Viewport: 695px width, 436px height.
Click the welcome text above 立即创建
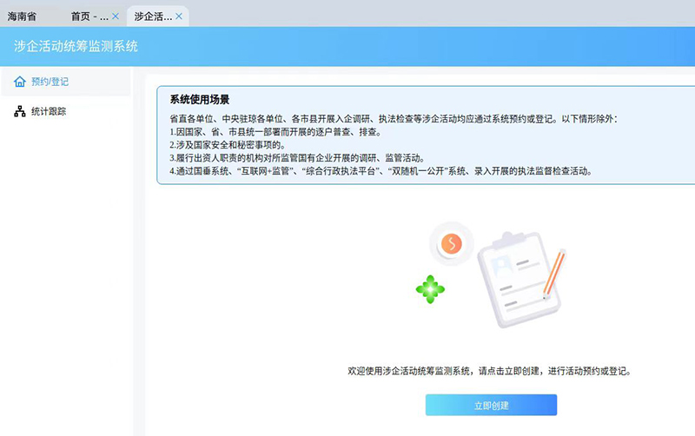point(488,371)
